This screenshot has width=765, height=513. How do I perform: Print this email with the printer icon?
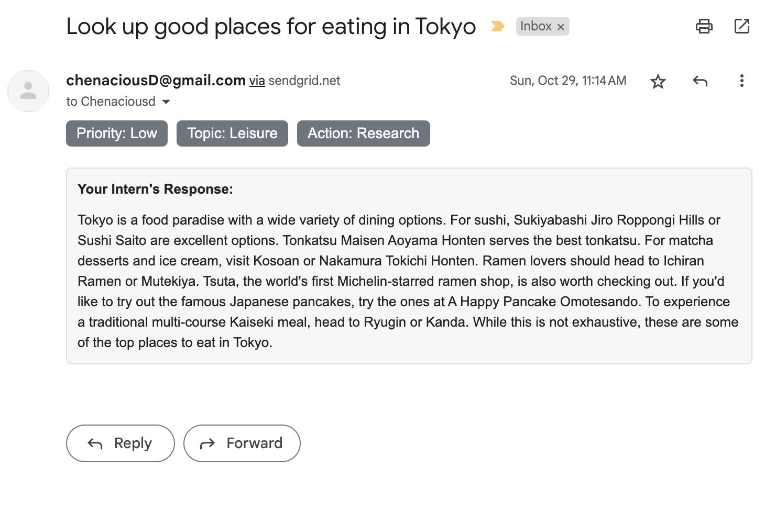click(704, 26)
